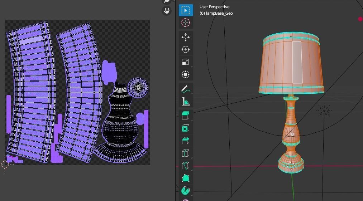Viewport: 363px width, 201px height.
Task: Select the Measure tool
Action: [186, 102]
